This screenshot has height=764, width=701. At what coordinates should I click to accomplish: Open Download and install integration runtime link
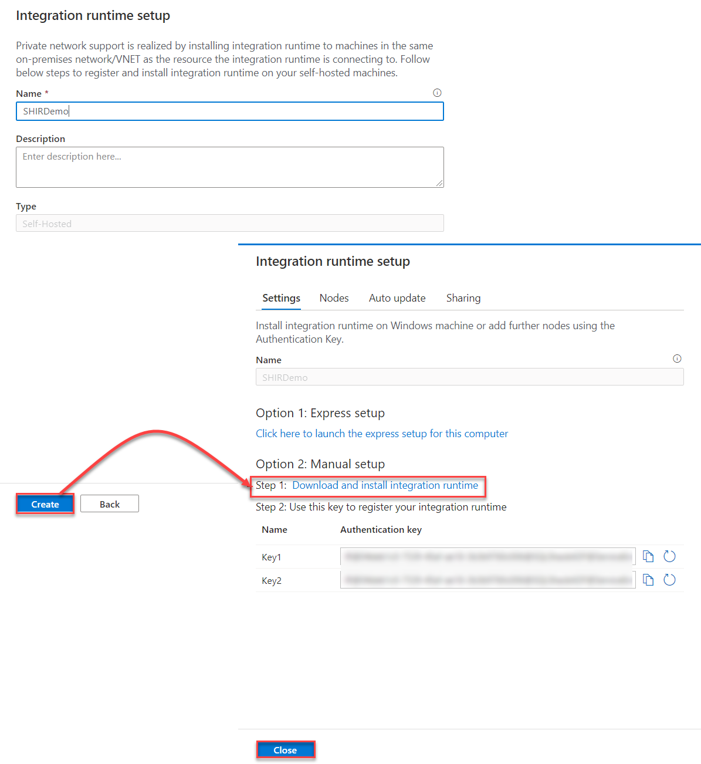click(385, 485)
